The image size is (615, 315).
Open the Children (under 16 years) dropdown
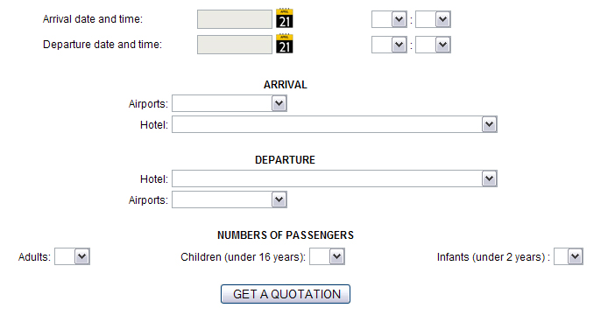(327, 256)
